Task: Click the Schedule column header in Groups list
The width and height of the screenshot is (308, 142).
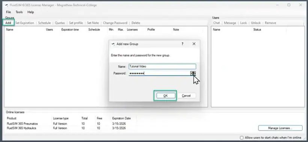Action: tap(94, 29)
